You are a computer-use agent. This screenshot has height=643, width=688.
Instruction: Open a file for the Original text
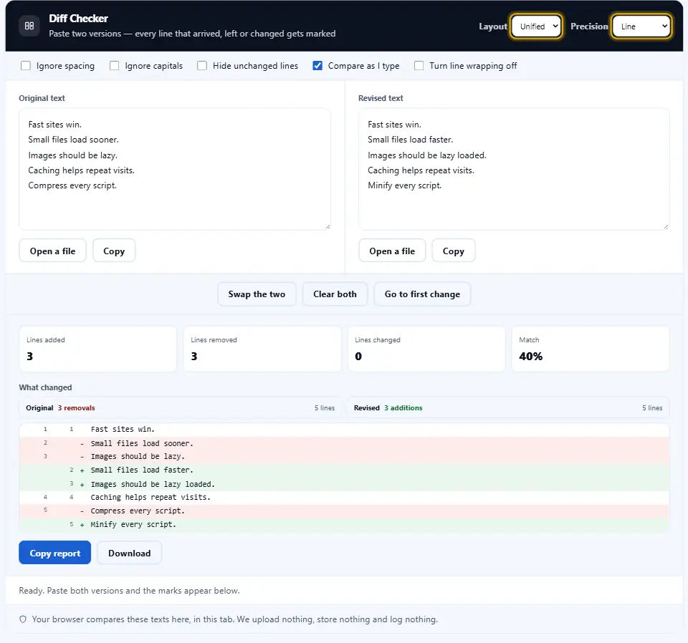tap(52, 251)
